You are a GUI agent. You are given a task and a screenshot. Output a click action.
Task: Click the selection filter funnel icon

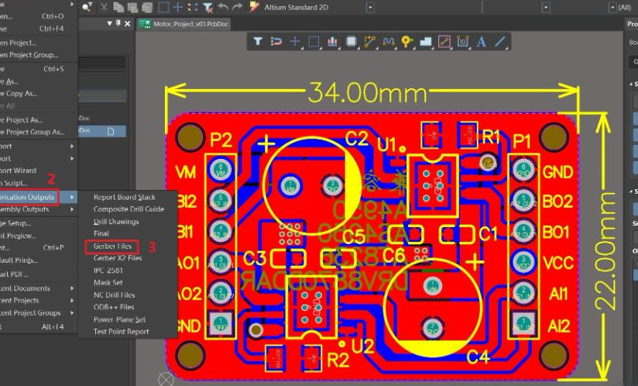(x=258, y=41)
